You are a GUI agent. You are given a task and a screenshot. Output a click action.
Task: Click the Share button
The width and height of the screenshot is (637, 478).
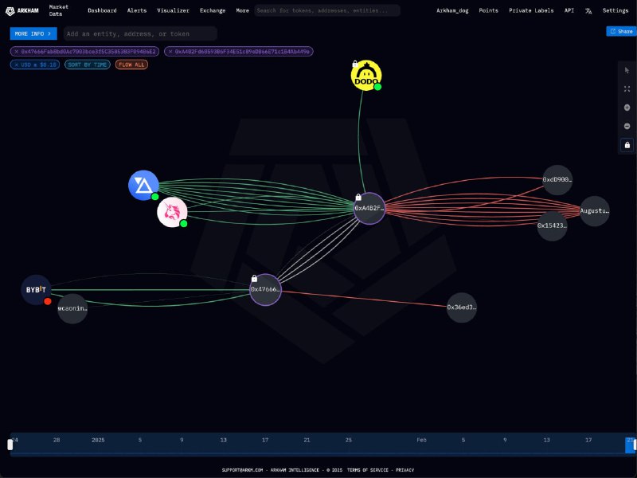621,31
